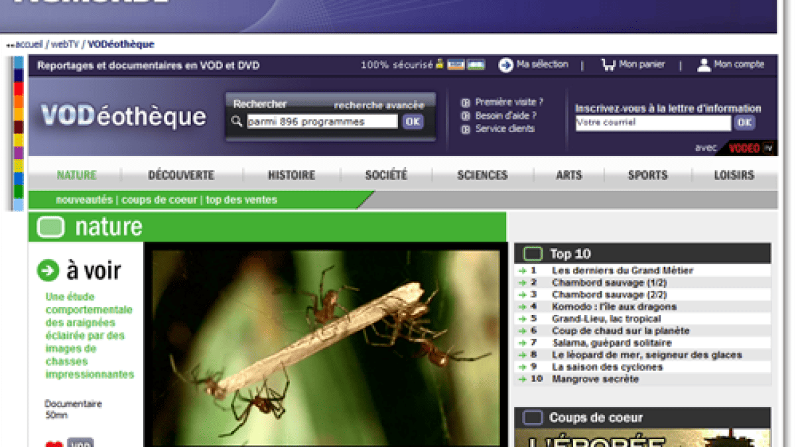The height and width of the screenshot is (447, 796).
Task: Open Komodo : l'île aux dragons
Action: tap(614, 306)
